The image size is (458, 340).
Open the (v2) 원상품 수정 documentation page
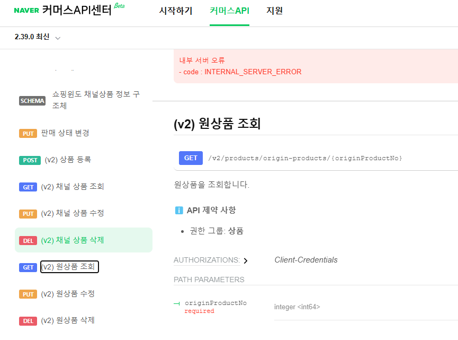(68, 294)
